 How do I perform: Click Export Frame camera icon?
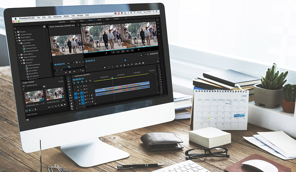(x=143, y=63)
